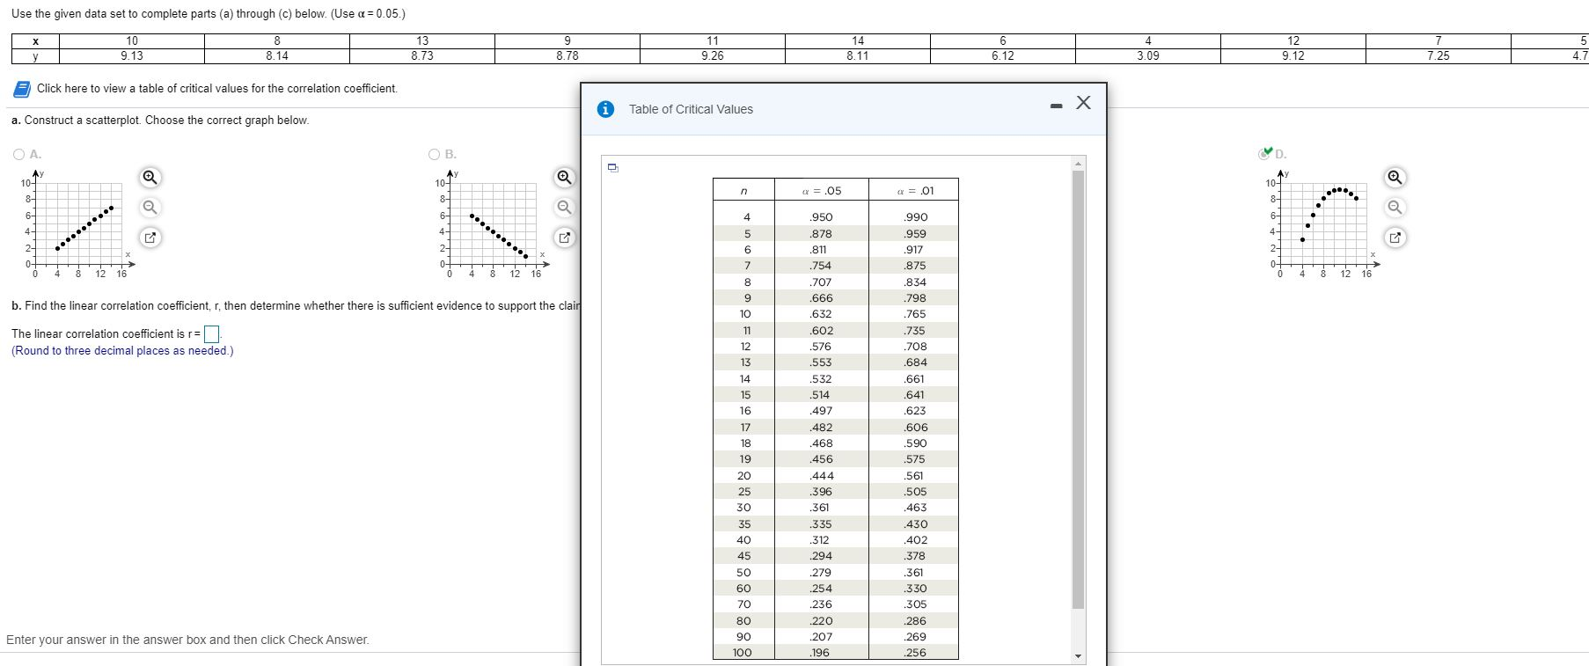The height and width of the screenshot is (666, 1589).
Task: Open graph A in a new window
Action: pos(150,238)
